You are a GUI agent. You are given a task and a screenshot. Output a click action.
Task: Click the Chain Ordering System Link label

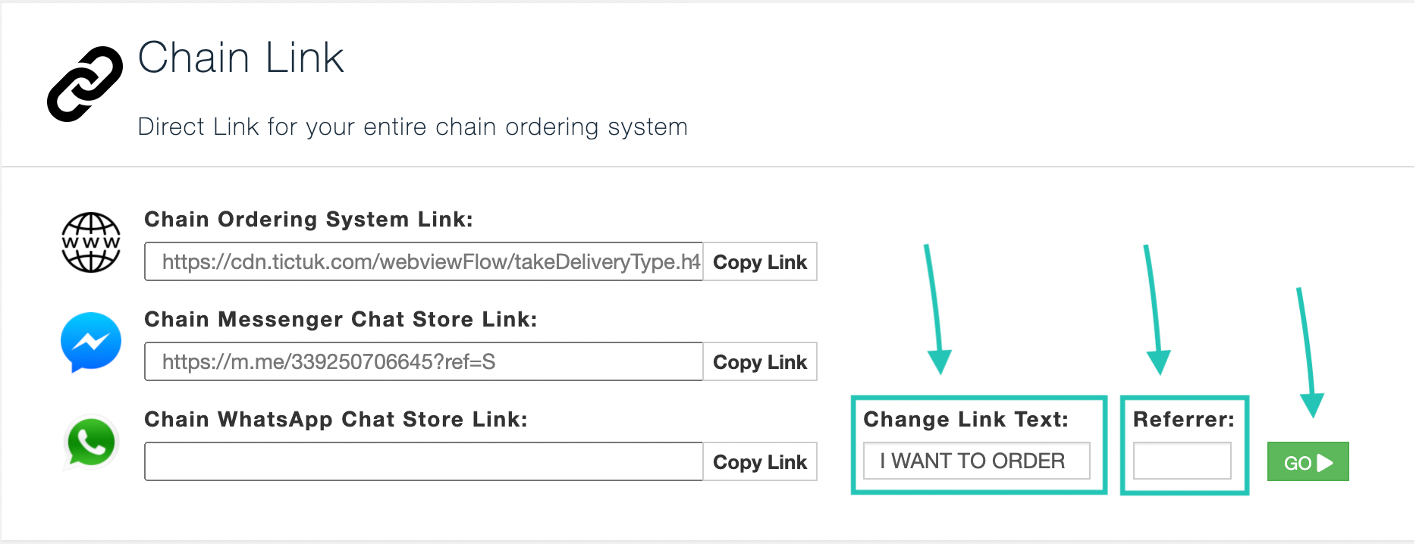pos(309,219)
